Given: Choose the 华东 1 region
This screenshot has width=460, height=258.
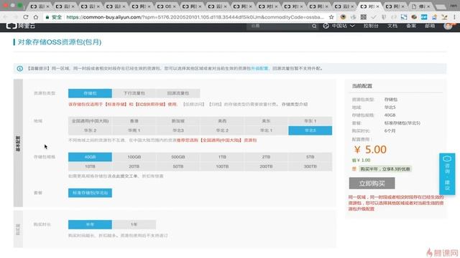Looking at the screenshot, I should click(x=310, y=121).
